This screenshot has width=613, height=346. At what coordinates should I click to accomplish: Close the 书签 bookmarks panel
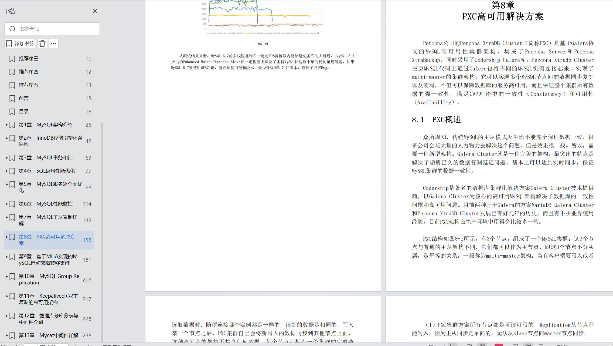(x=95, y=11)
